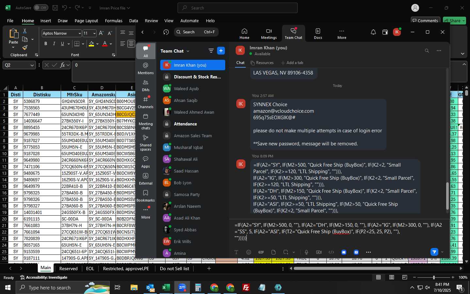Adjust the Excel zoom slider
Screen dimensions: 470x294
[433, 277]
